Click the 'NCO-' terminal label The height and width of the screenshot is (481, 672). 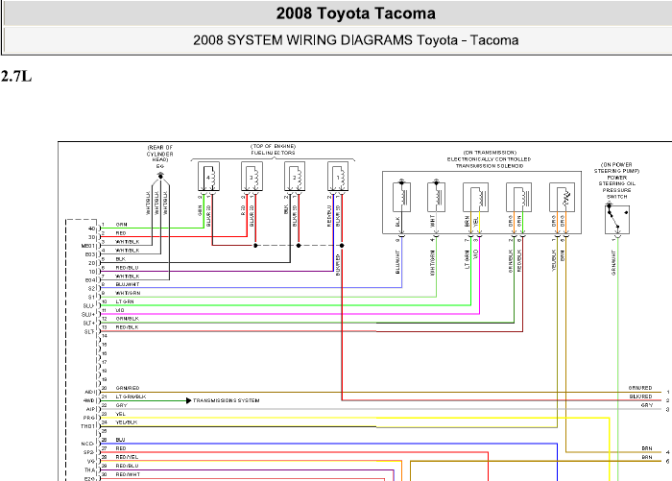coord(88,445)
